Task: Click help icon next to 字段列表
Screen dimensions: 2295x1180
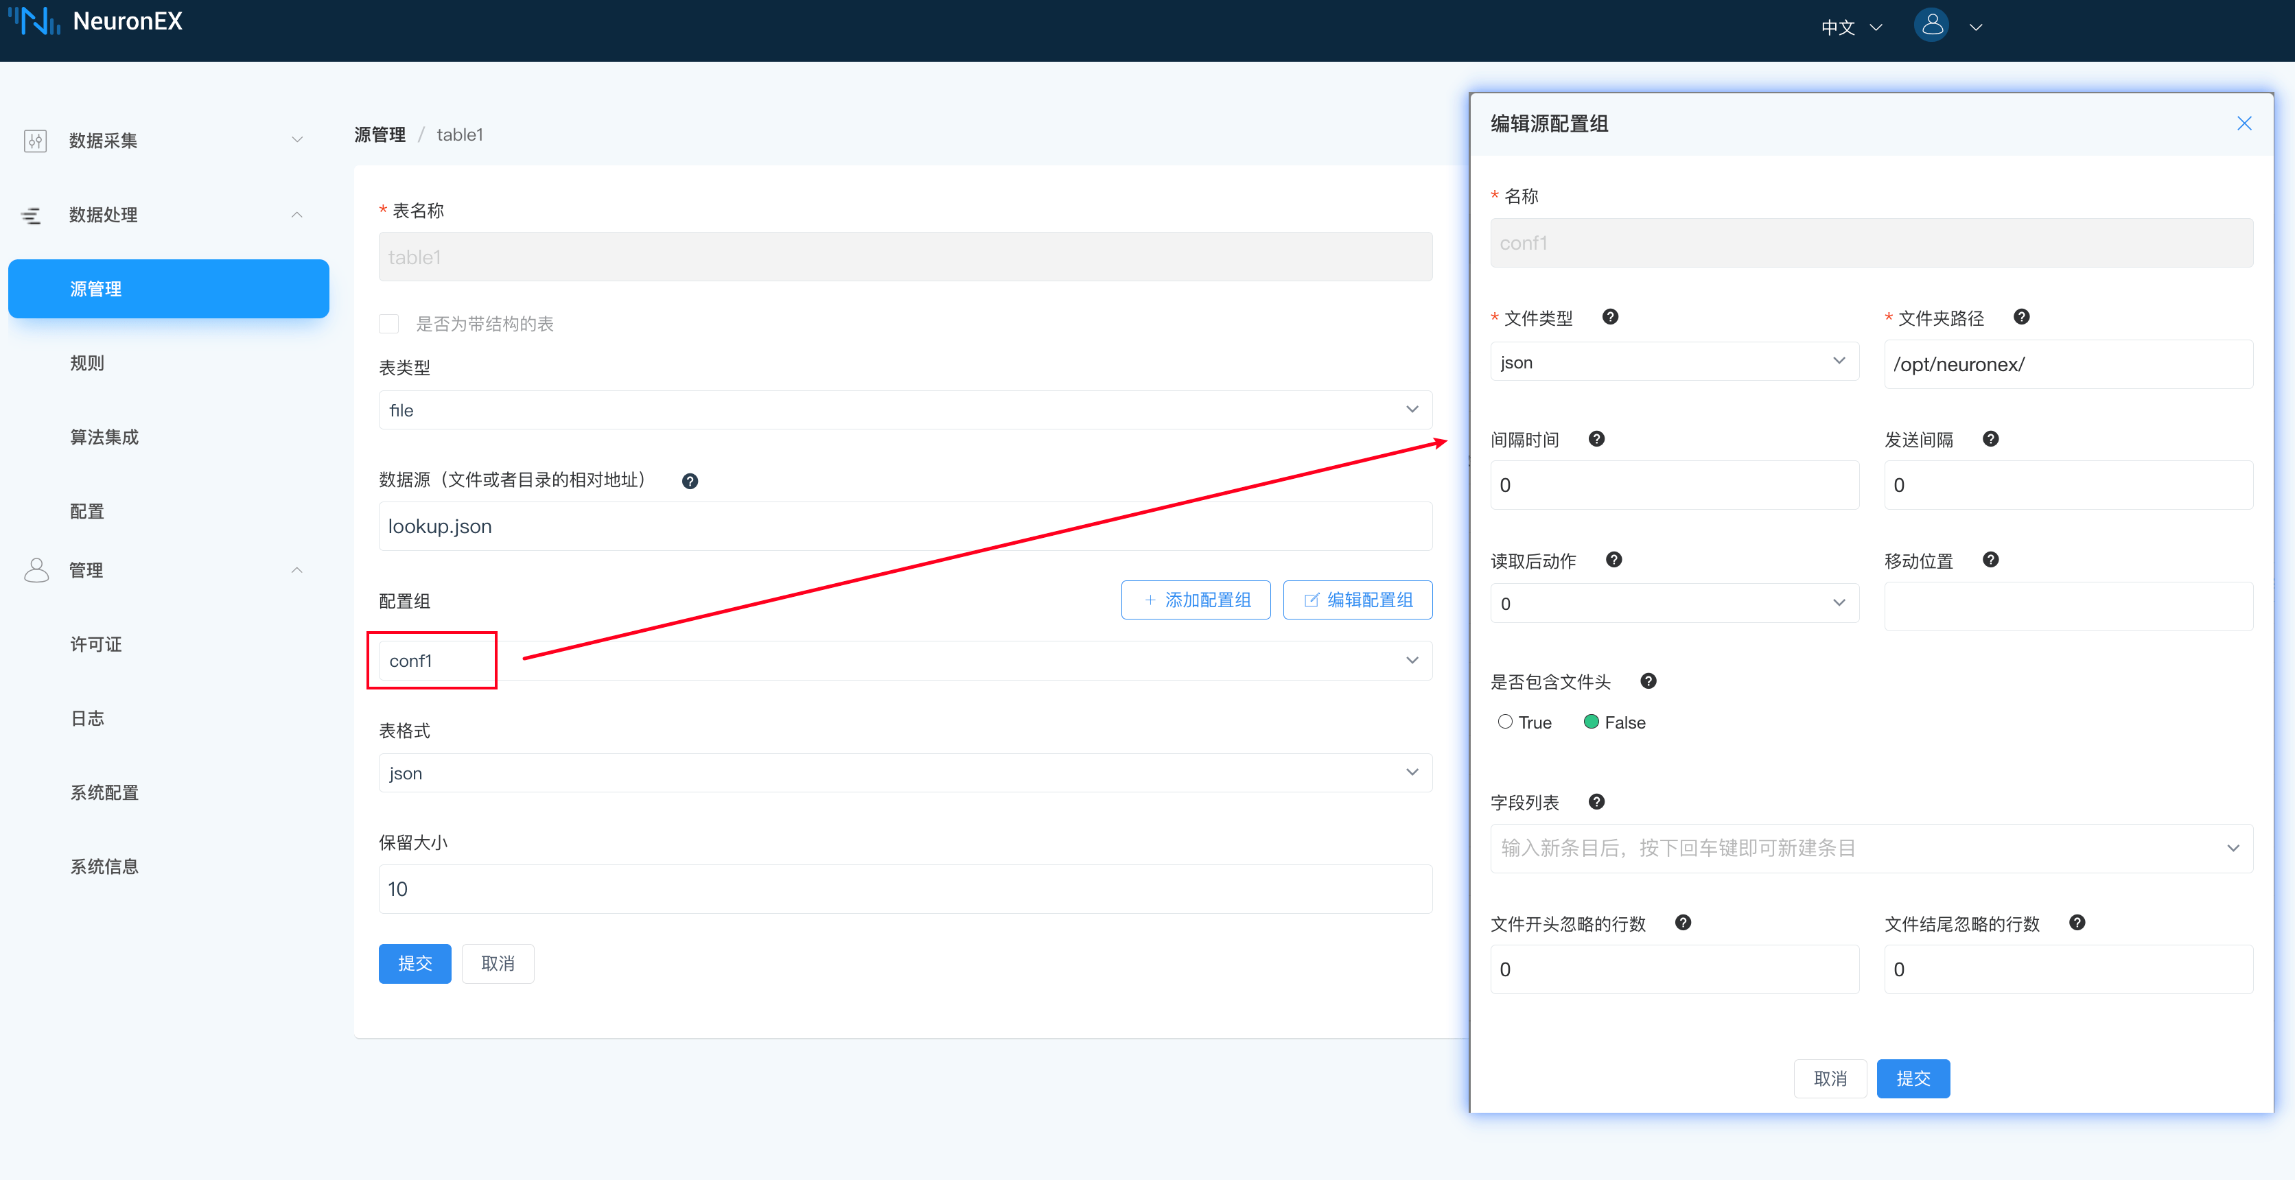Action: click(x=1596, y=803)
